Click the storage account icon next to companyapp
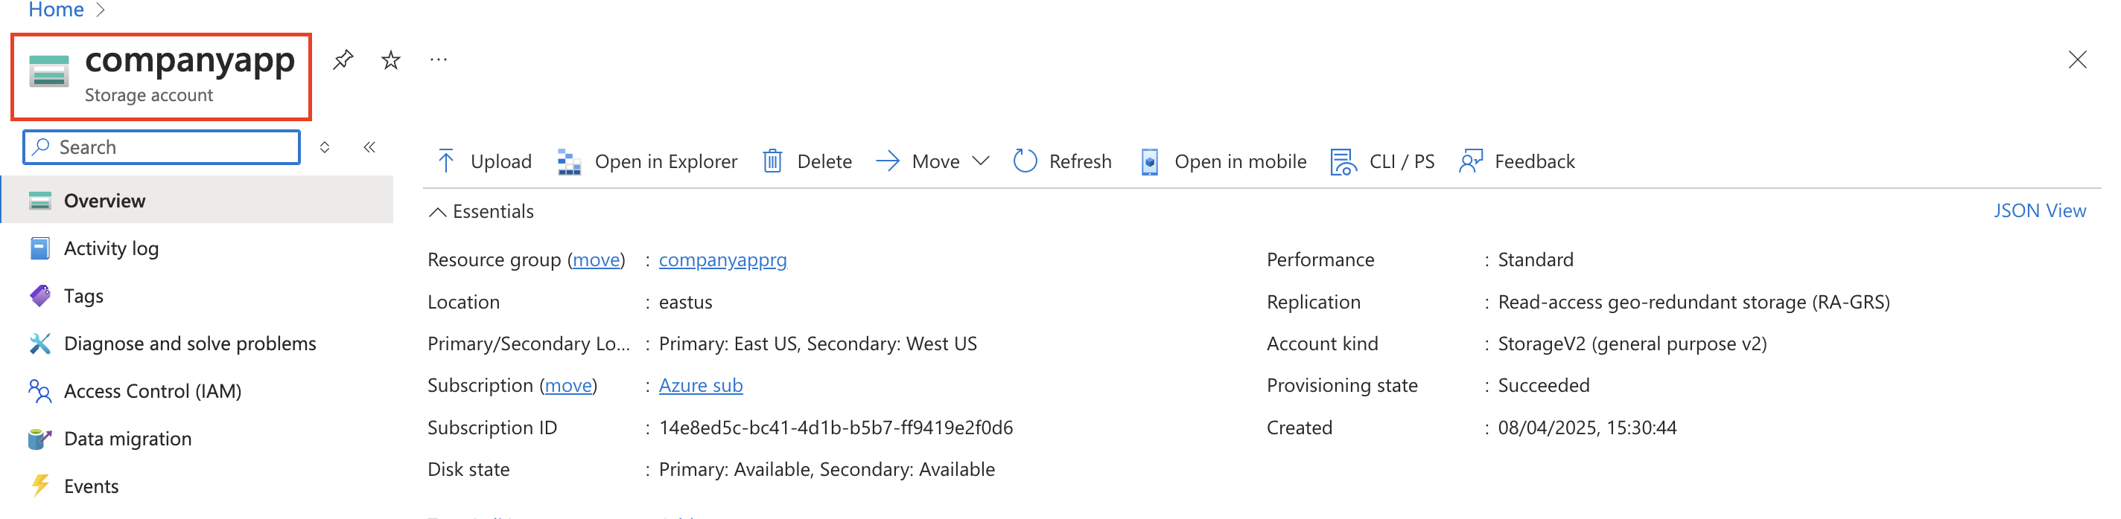Screen dimensions: 2121x519 pyautogui.click(x=48, y=71)
